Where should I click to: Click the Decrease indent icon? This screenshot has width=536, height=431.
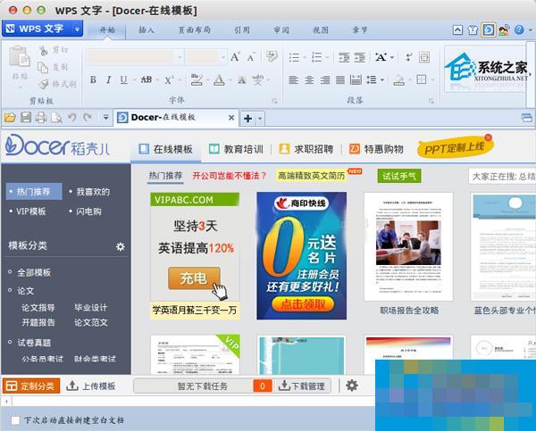point(344,57)
